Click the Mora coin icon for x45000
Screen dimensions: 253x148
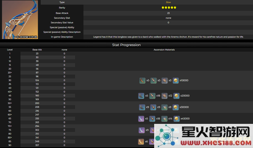pos(176,119)
